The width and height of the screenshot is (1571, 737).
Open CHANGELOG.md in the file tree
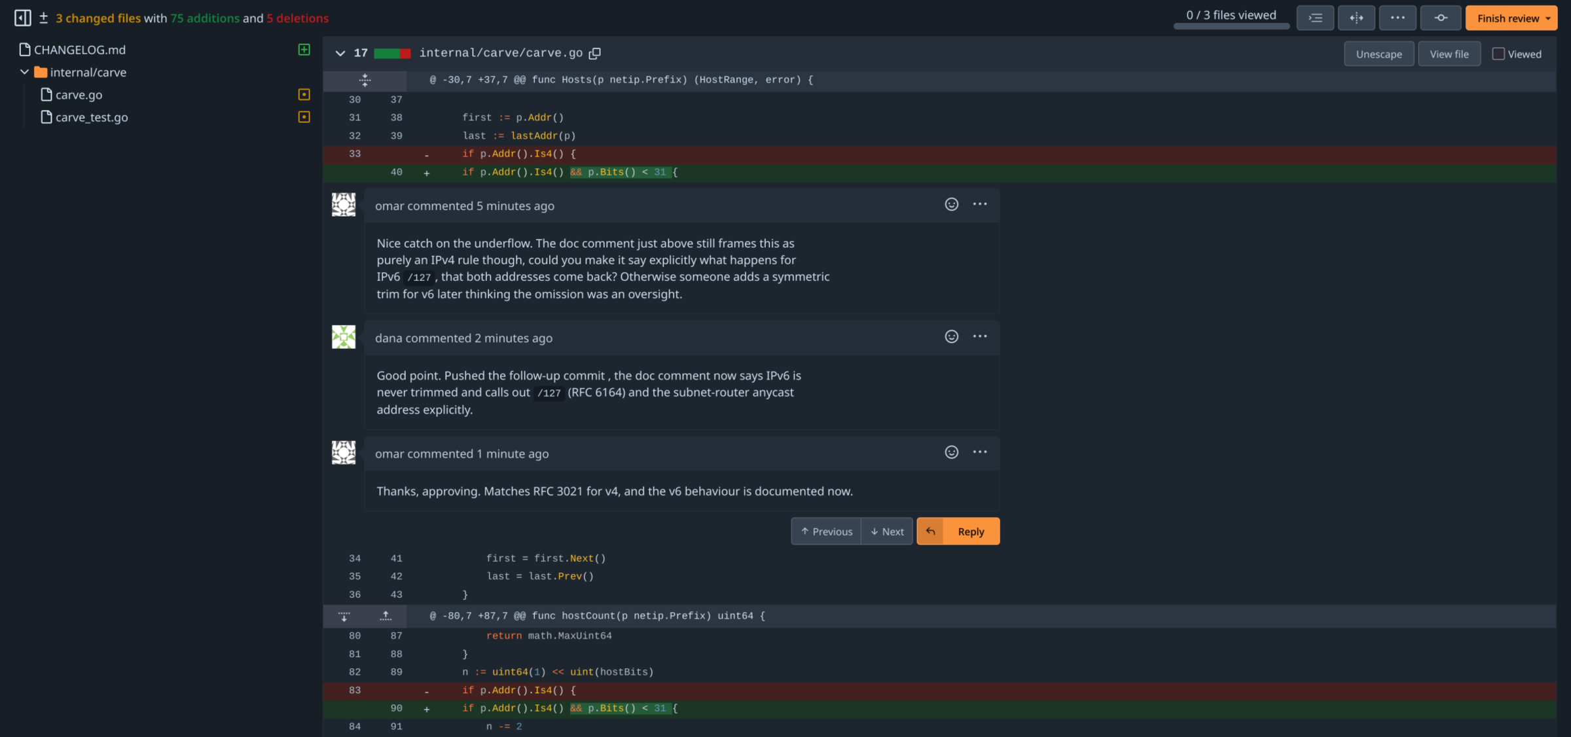(x=80, y=50)
